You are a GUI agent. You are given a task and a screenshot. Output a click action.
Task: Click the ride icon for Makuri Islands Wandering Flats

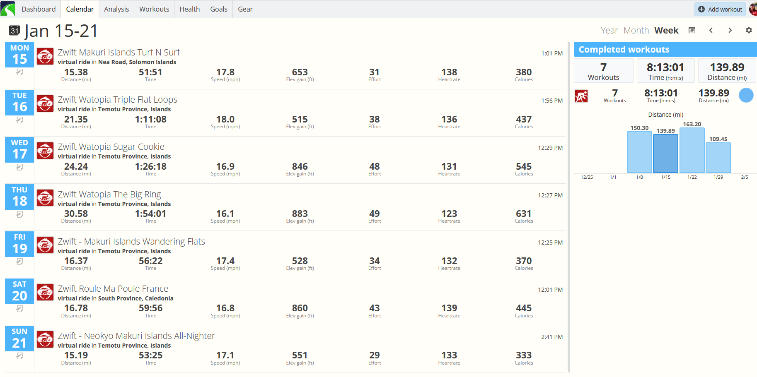point(45,245)
